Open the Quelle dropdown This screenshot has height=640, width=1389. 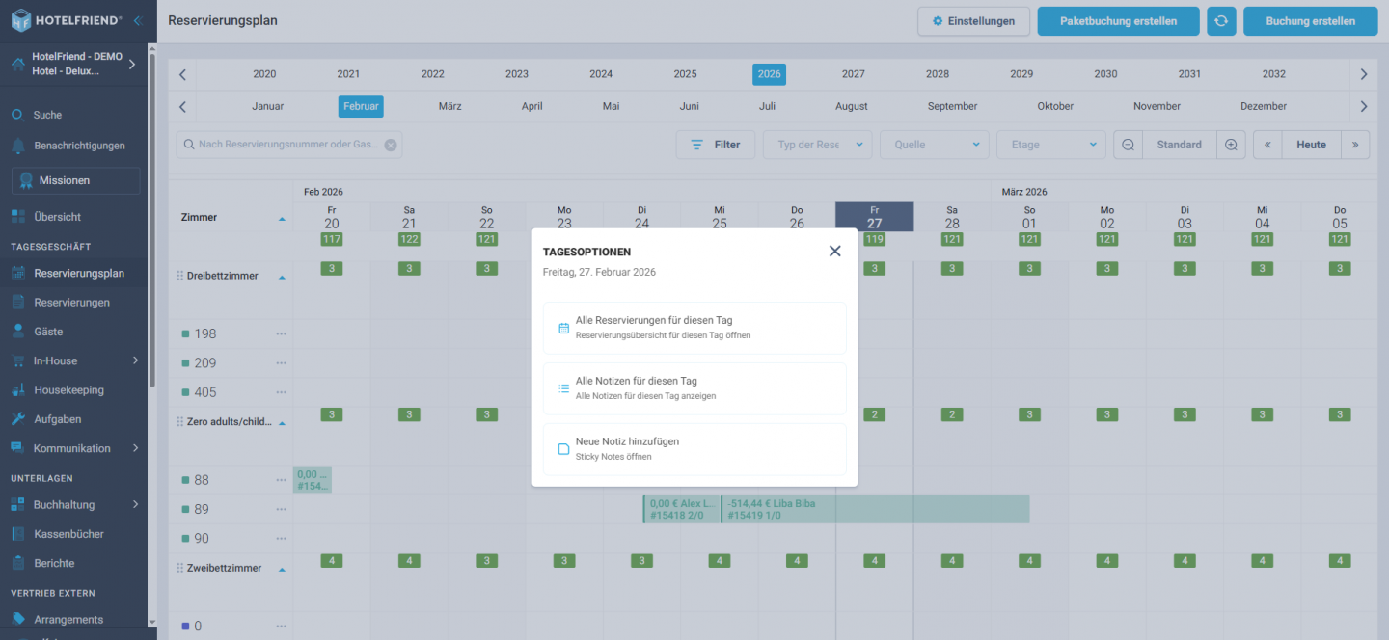coord(935,145)
